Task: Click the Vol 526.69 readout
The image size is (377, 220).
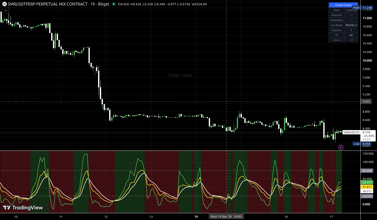Action: [199, 4]
